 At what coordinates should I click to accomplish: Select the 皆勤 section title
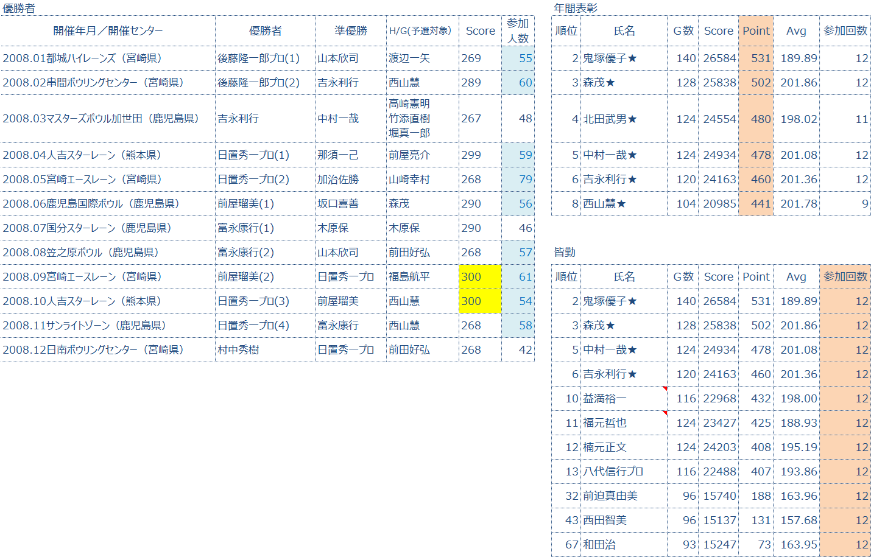564,251
